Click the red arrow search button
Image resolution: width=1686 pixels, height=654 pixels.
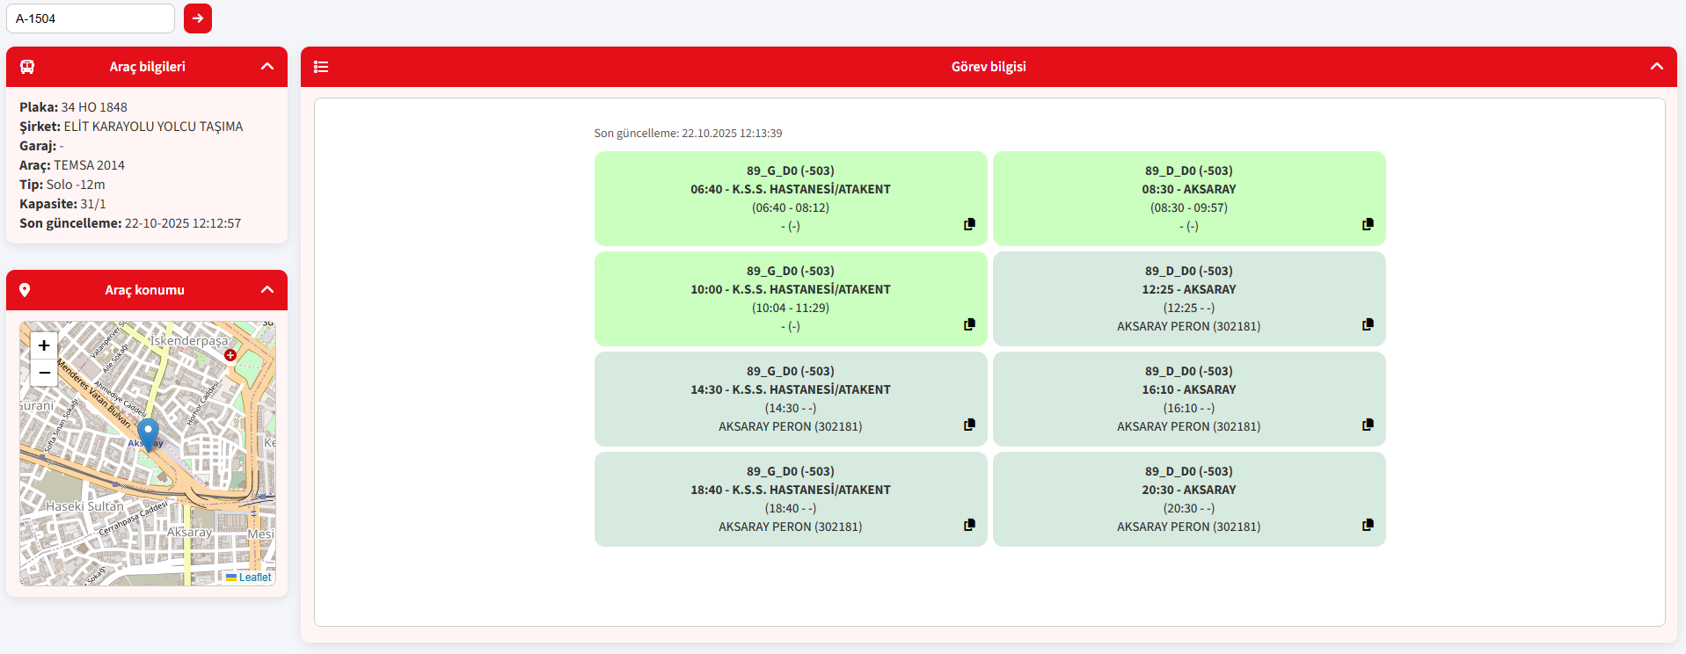tap(198, 18)
